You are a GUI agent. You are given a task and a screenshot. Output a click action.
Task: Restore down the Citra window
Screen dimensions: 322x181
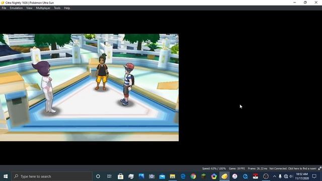[x=305, y=3]
